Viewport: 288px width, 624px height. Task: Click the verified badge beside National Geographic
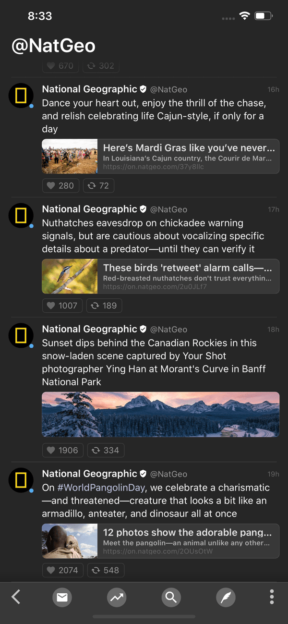(143, 89)
